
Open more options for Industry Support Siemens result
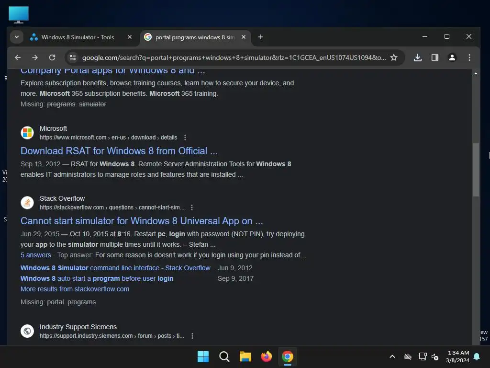tap(192, 336)
